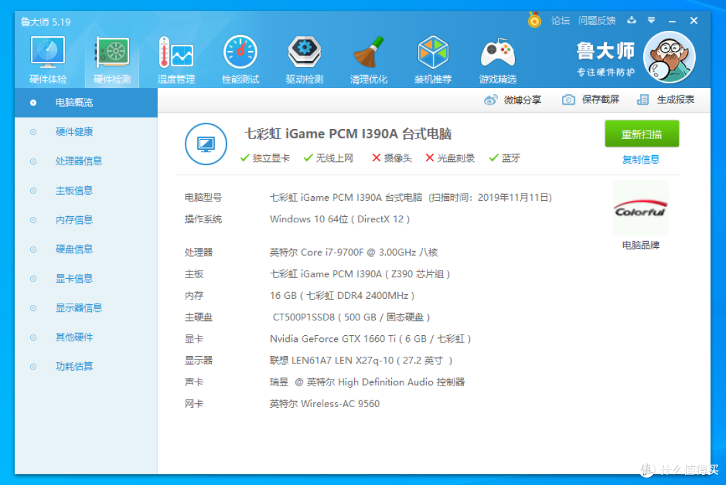This screenshot has width=726, height=485.
Task: Select 电脑概览 in sidebar
Action: (86, 103)
